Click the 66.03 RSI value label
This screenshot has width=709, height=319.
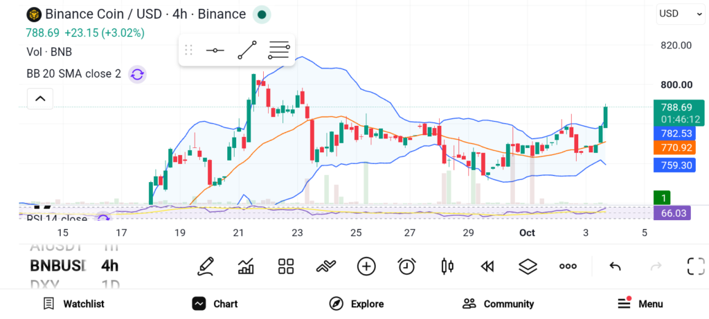[672, 213]
